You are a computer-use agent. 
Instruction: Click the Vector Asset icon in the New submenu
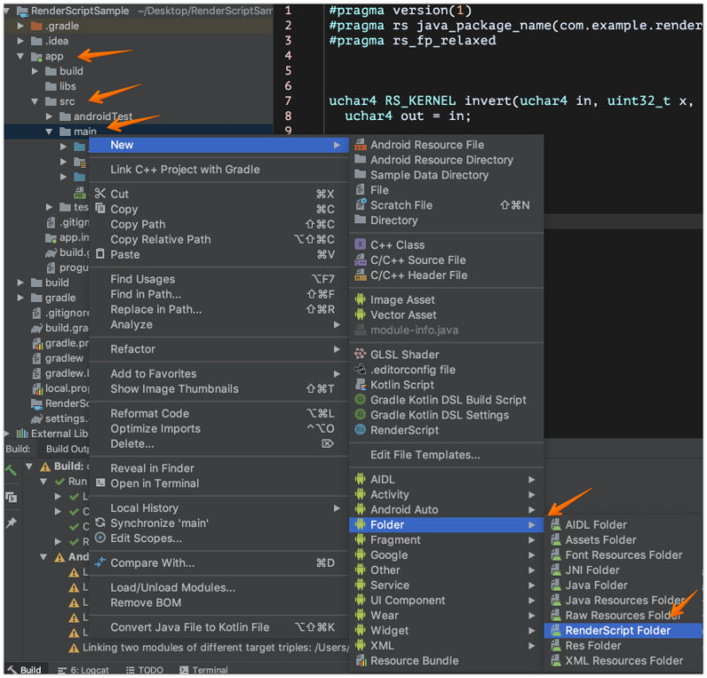point(361,314)
